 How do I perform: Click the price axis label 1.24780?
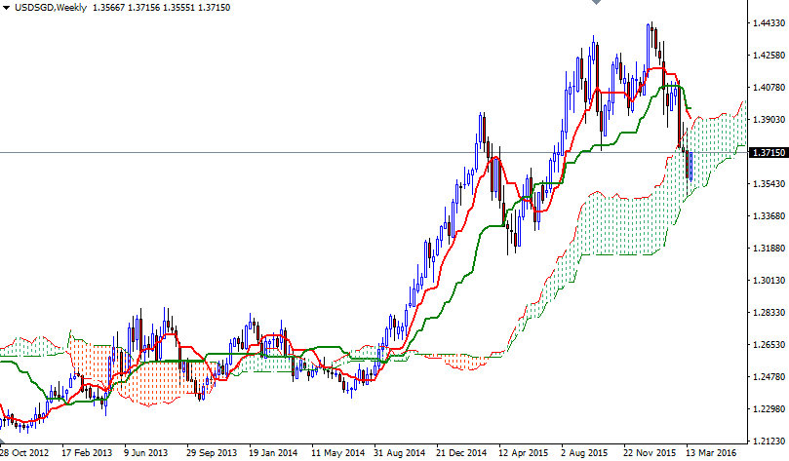click(x=769, y=377)
